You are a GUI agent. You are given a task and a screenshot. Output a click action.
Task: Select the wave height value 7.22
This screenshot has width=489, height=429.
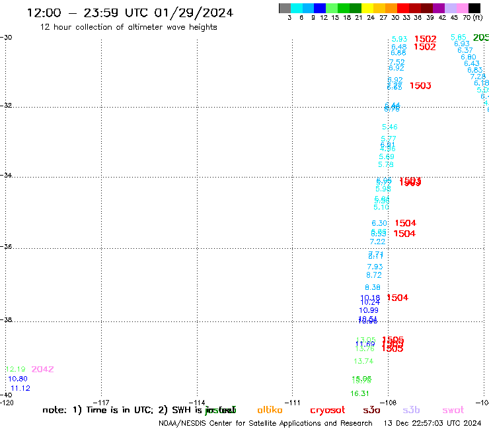[377, 242]
